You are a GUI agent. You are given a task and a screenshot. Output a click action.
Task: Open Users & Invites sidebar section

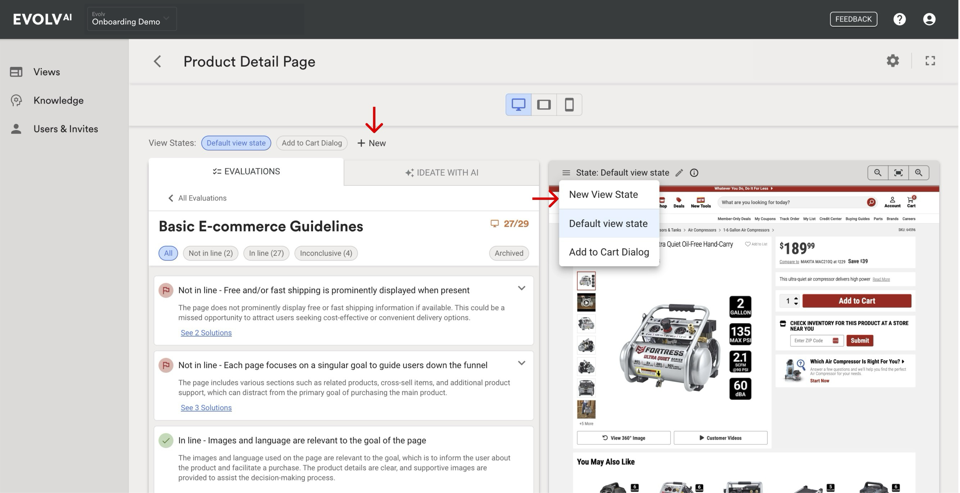(x=54, y=128)
